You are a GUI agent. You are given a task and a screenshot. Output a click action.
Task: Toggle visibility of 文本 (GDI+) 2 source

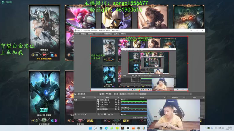pyautogui.click(x=116, y=102)
